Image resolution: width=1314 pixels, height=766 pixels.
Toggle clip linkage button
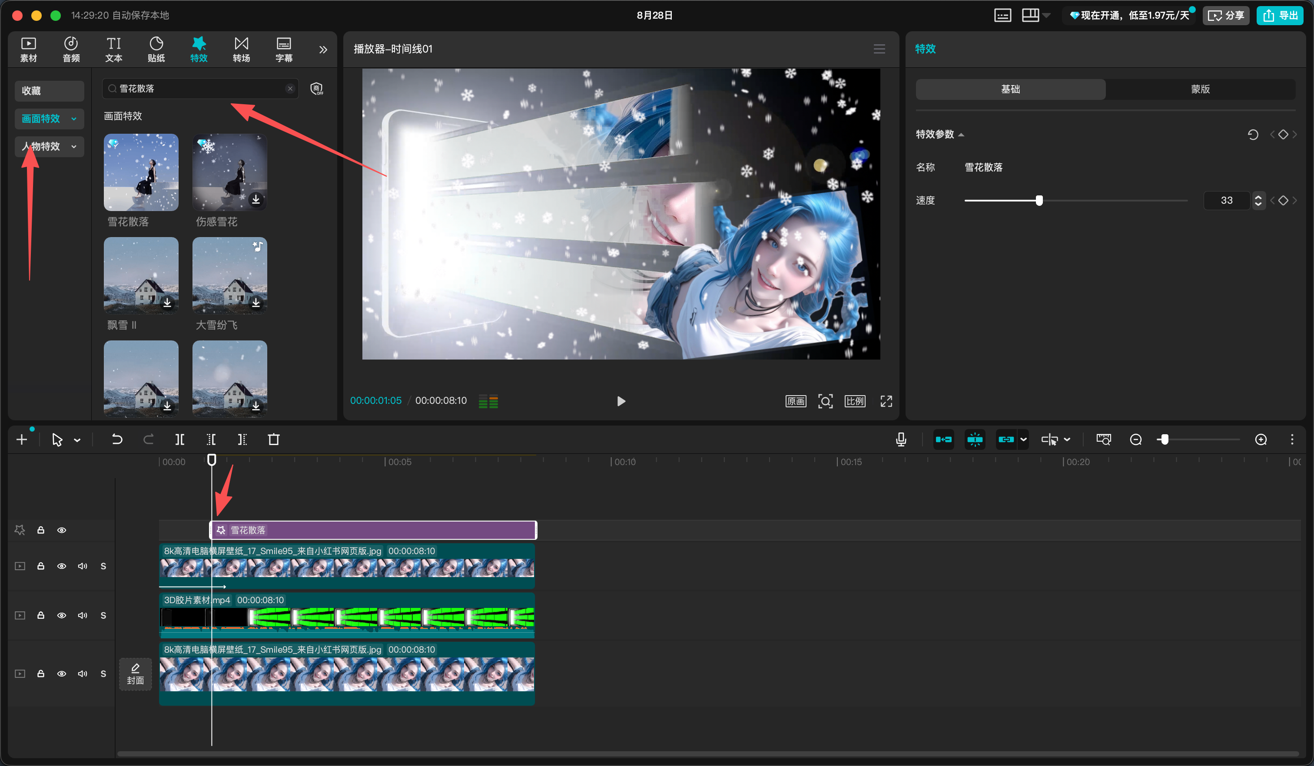pyautogui.click(x=1006, y=439)
